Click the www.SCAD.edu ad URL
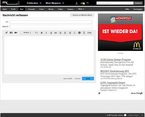This screenshot has width=145, height=117. click(106, 67)
